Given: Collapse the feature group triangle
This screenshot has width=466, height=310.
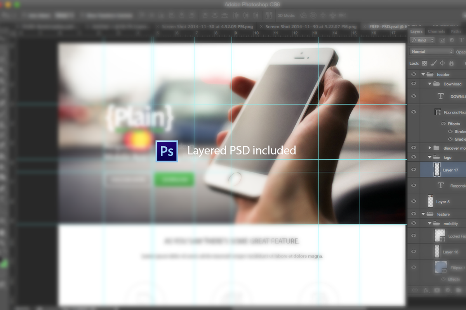Looking at the screenshot, I should [423, 214].
